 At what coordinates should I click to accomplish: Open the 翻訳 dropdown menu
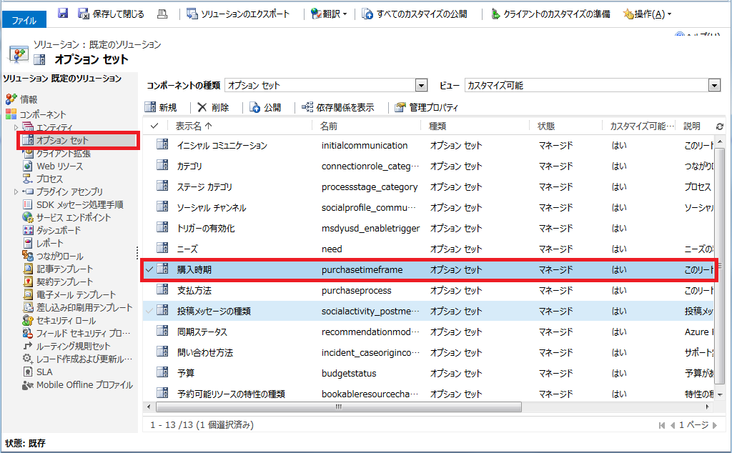pos(329,14)
